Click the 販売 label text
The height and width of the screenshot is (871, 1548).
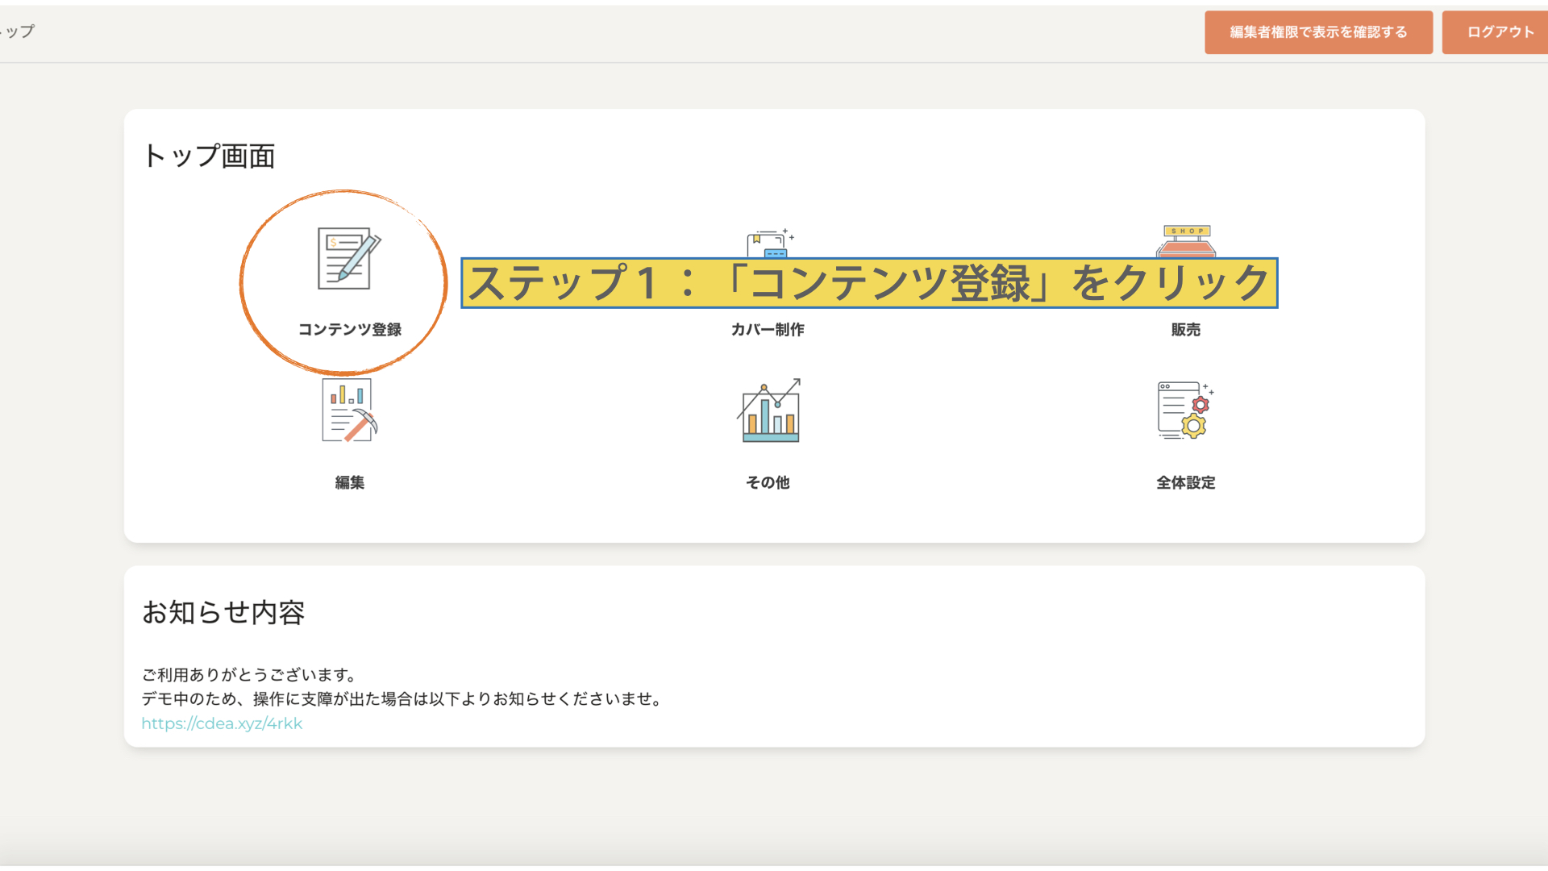1185,329
